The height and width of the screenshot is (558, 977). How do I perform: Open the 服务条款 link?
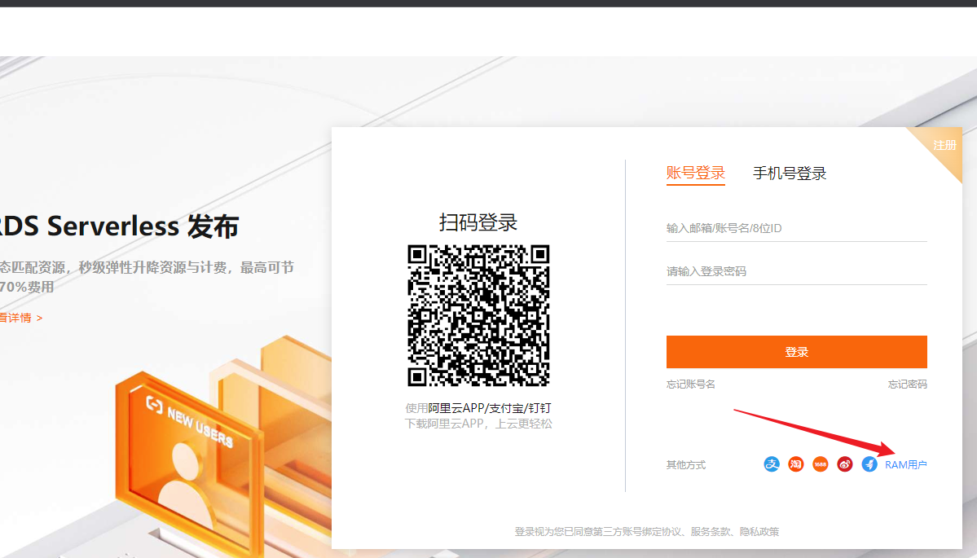click(710, 532)
